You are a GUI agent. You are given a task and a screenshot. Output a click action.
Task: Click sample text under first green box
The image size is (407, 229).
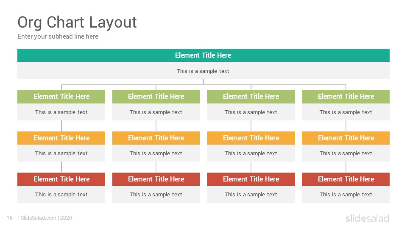click(61, 112)
